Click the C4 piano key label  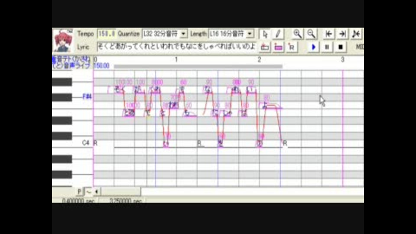tap(85, 143)
